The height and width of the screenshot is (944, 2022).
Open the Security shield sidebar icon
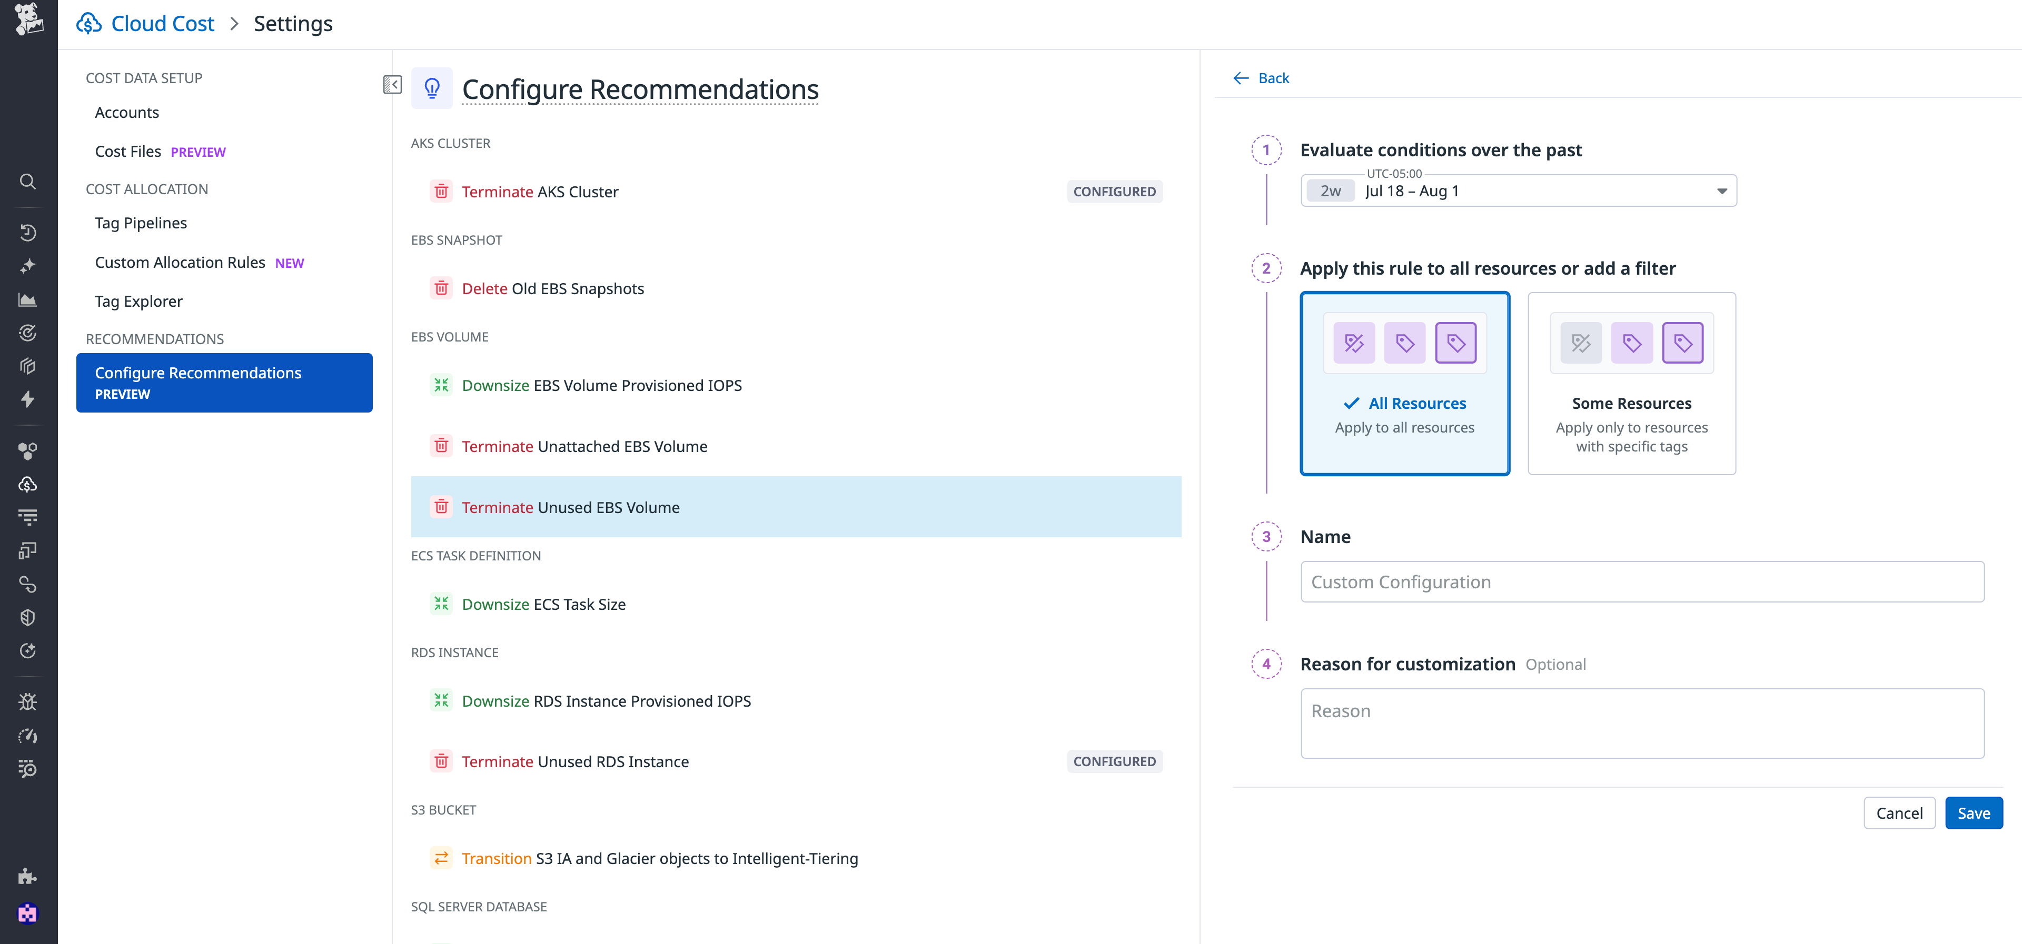[x=28, y=617]
